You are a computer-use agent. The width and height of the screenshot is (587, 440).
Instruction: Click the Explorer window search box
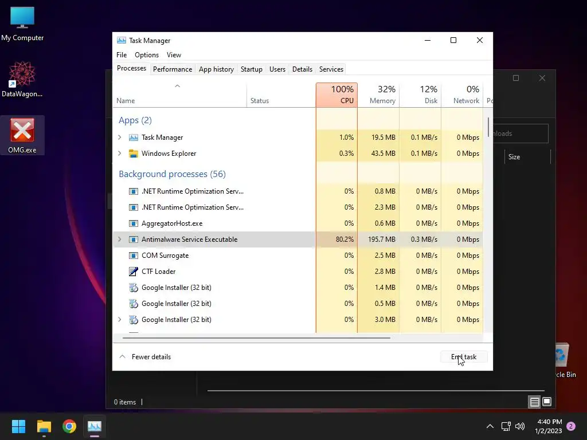[521, 133]
